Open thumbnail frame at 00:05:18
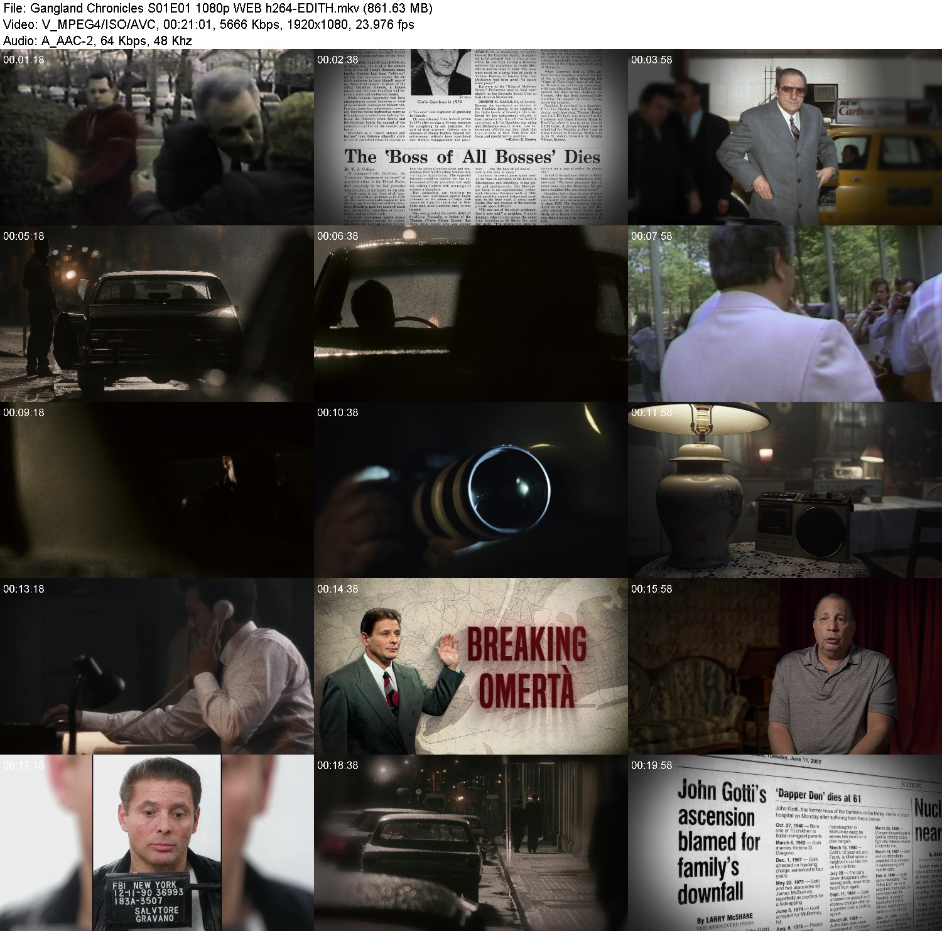 tap(156, 313)
